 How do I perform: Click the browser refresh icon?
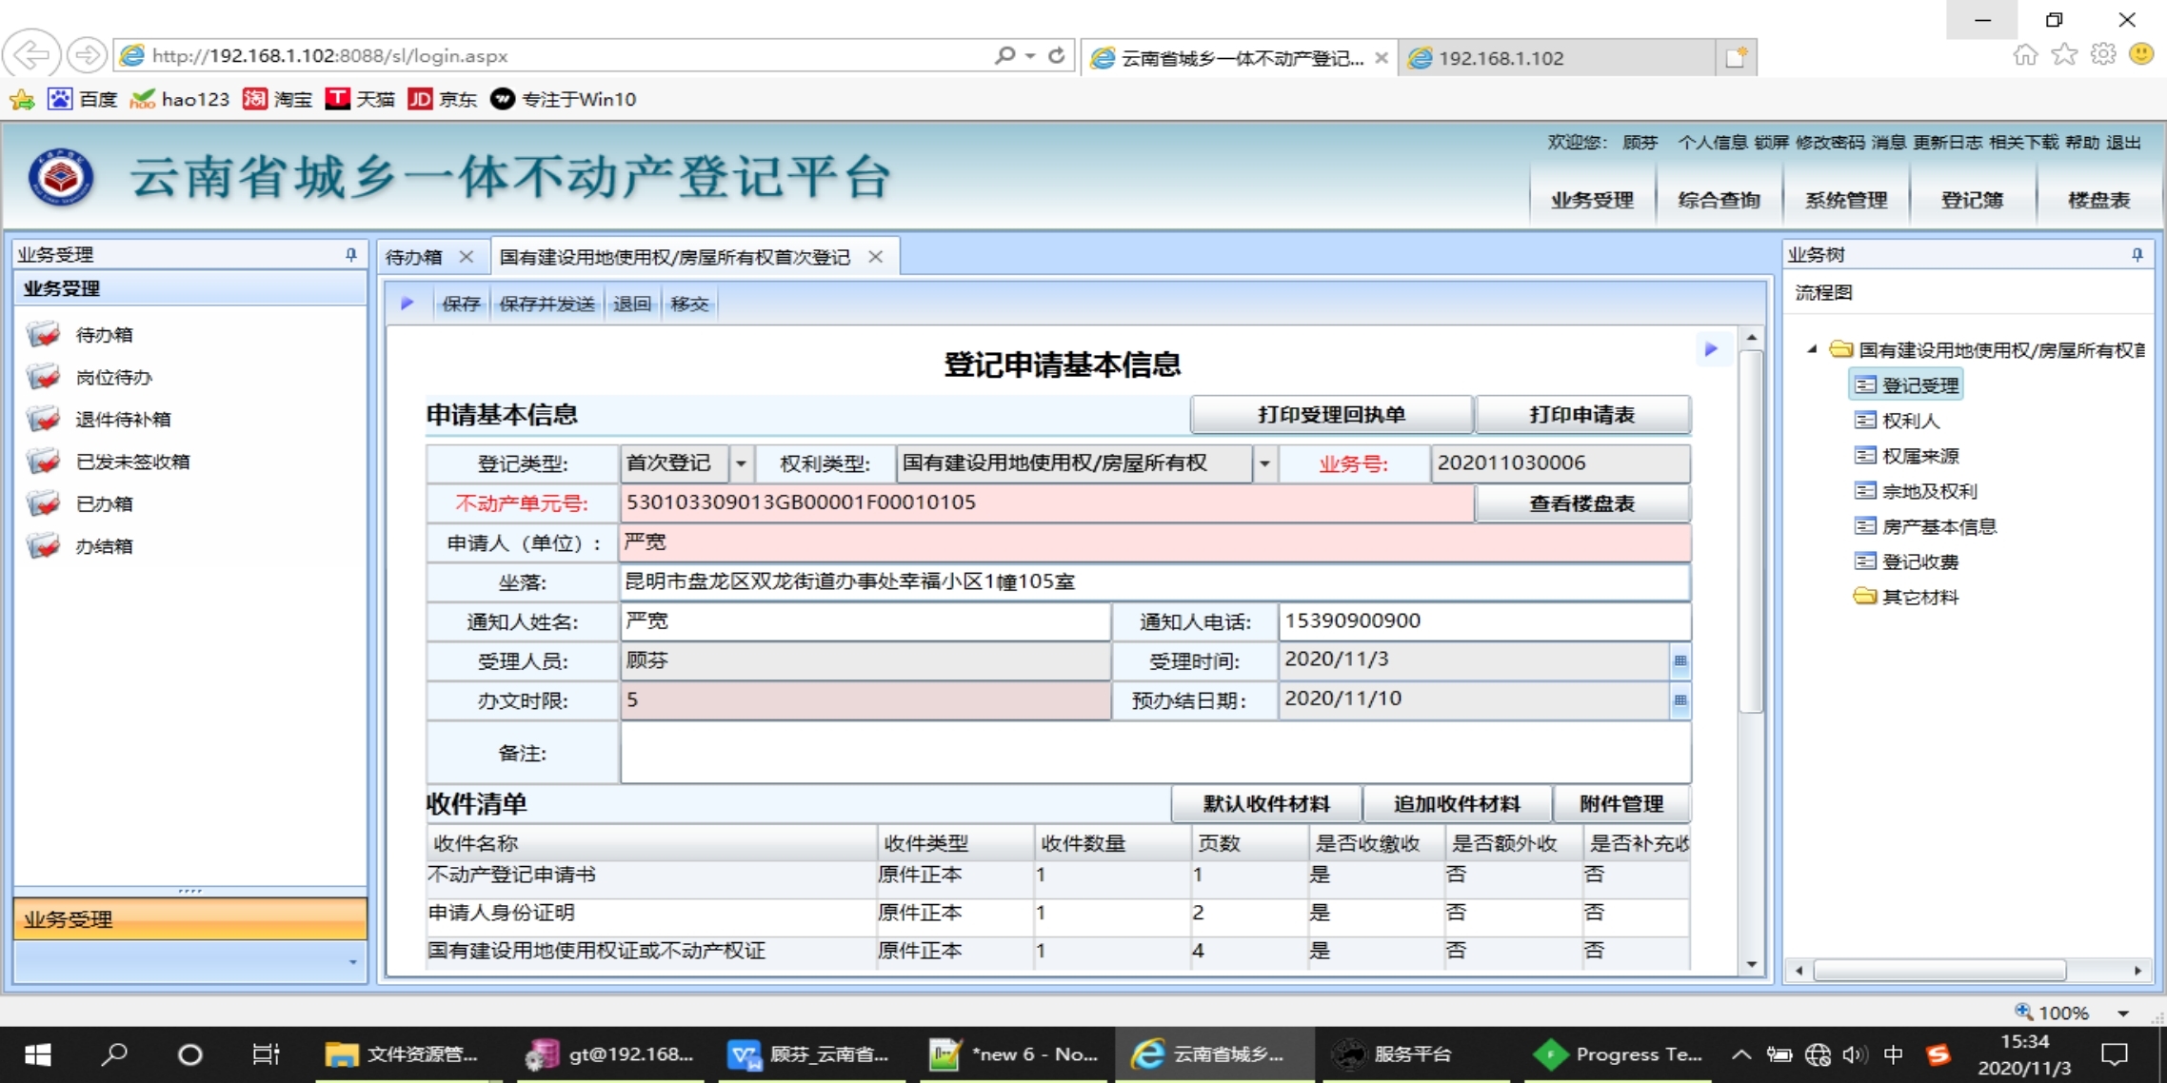coord(1056,56)
